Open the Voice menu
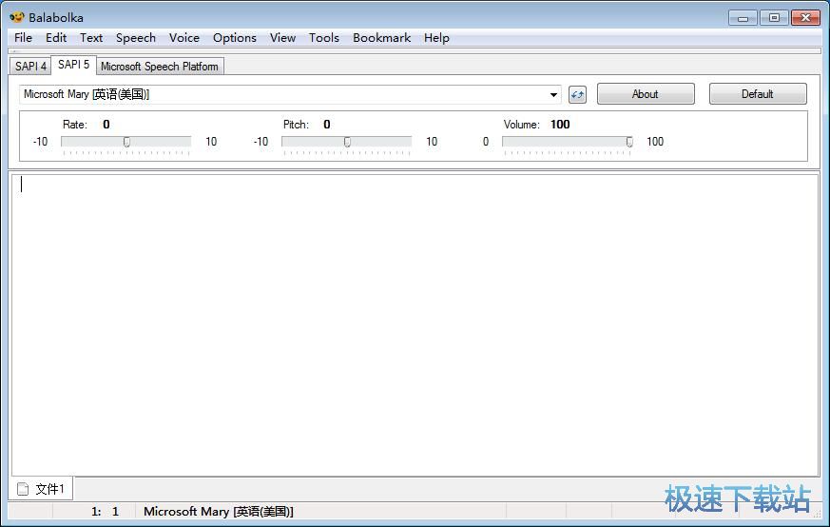This screenshot has height=527, width=830. tap(184, 38)
